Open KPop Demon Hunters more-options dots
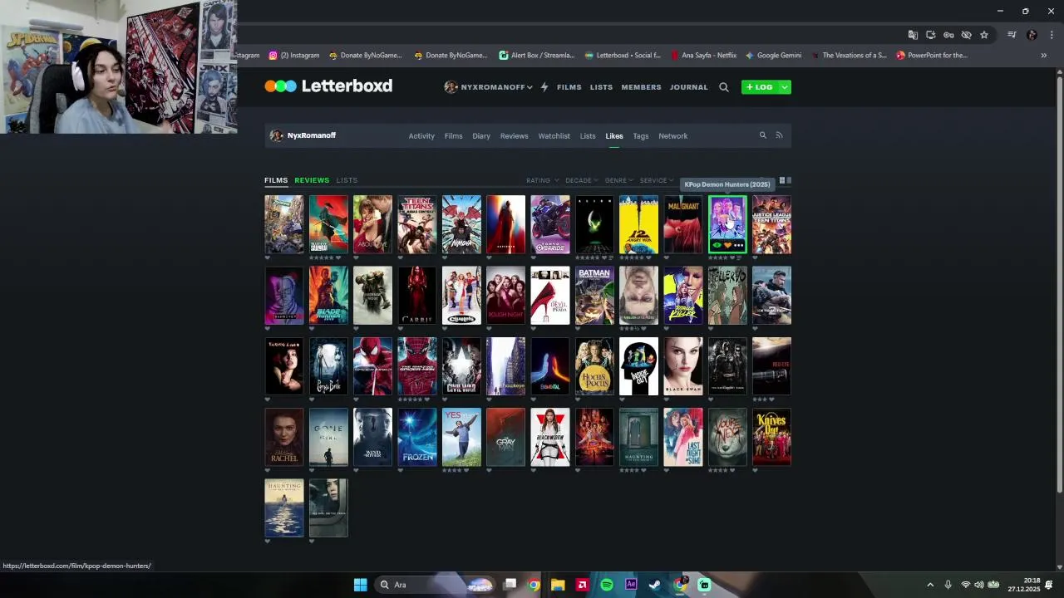1064x598 pixels. pyautogui.click(x=739, y=246)
